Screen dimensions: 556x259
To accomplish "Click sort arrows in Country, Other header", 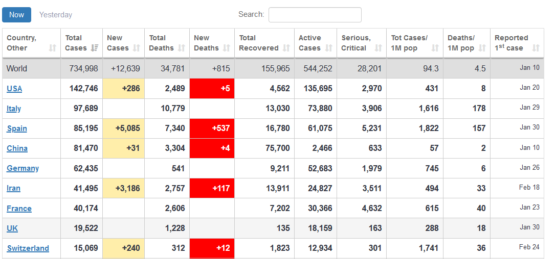I will [52, 48].
